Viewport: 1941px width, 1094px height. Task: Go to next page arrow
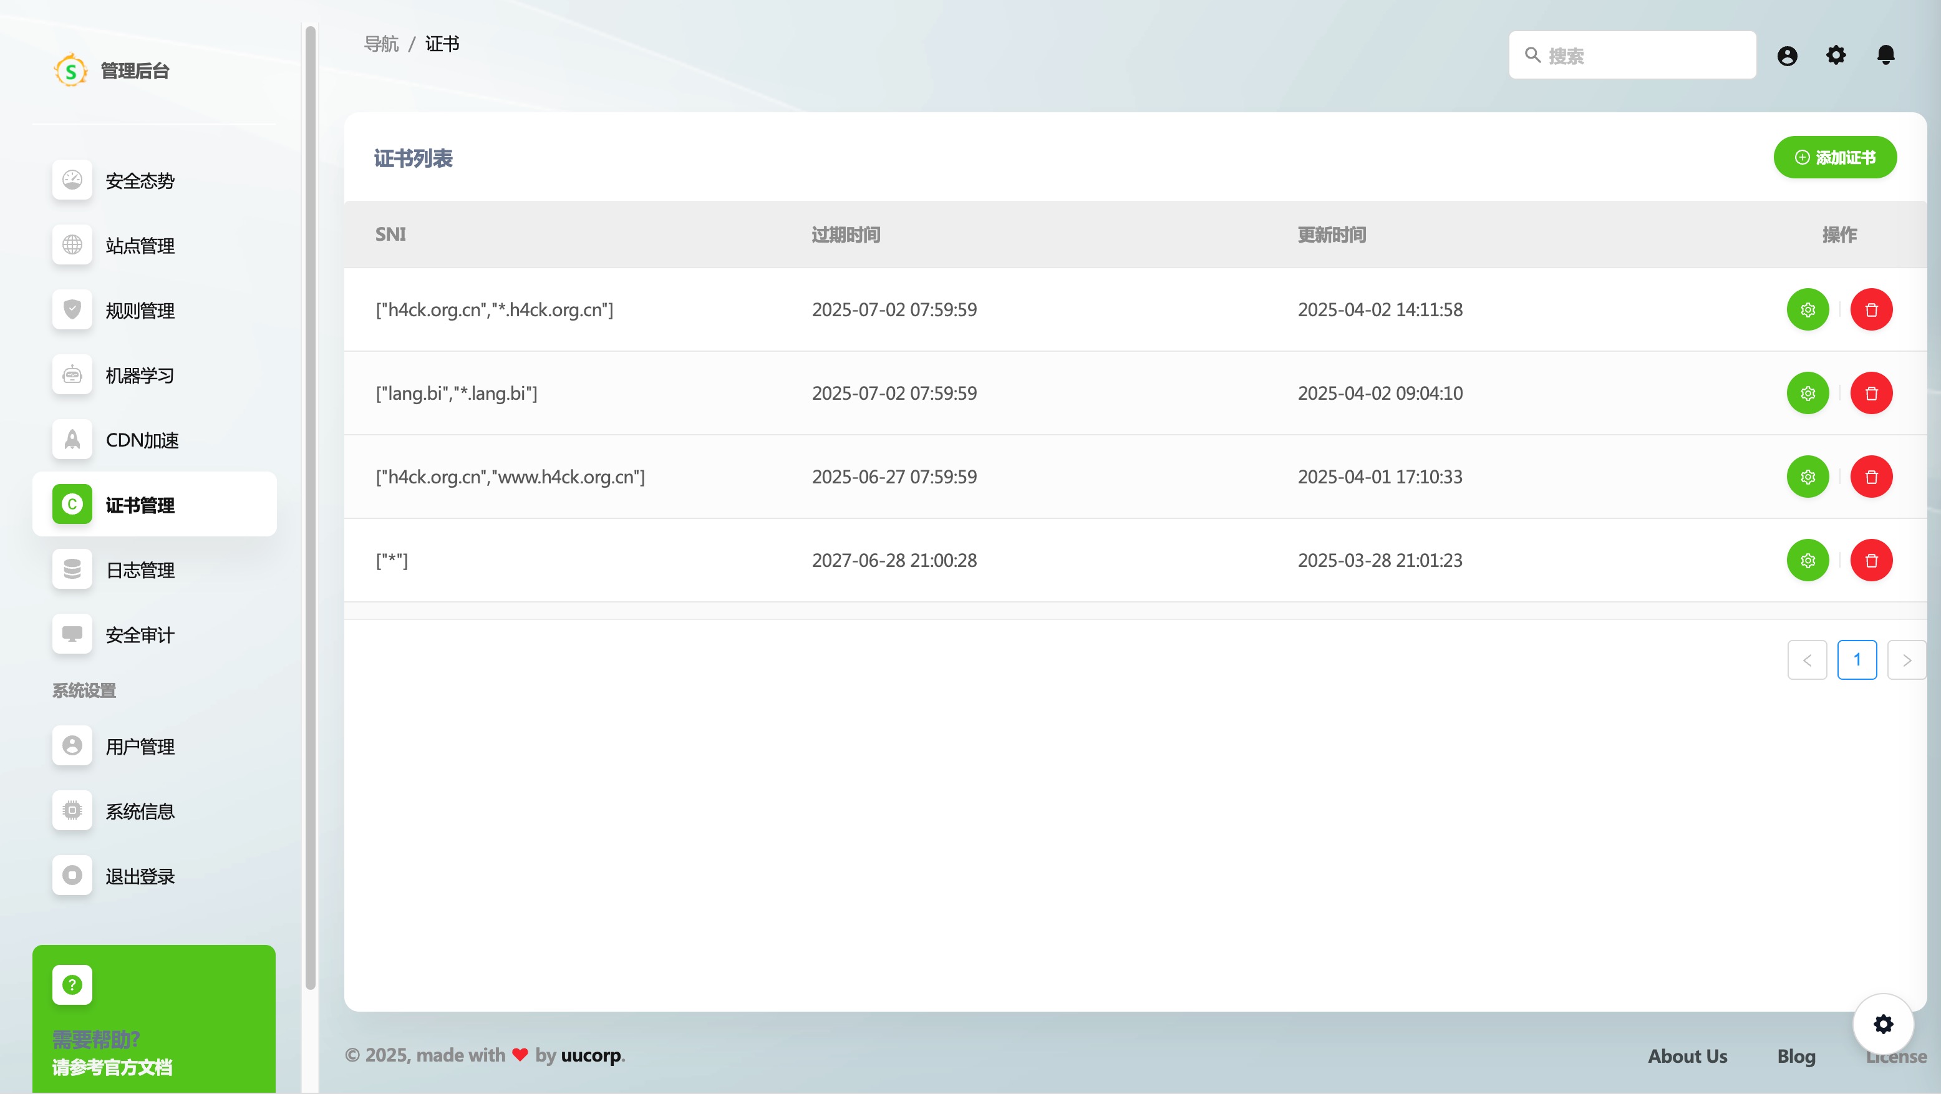(1906, 660)
